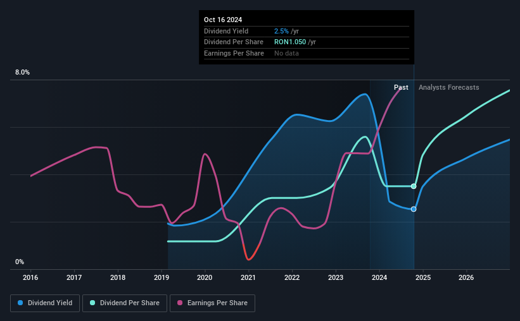520x321 pixels.
Task: Click the 2021 x-axis label
Action: [248, 277]
